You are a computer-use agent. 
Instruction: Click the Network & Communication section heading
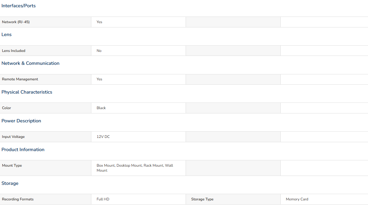(x=30, y=63)
